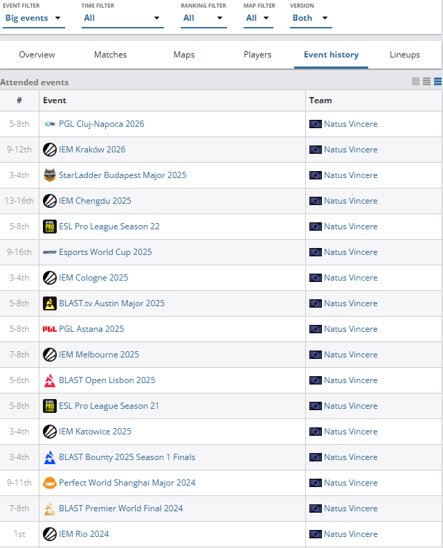The height and width of the screenshot is (548, 443).
Task: Open the ESL Pro League Season 22 link
Action: pos(109,227)
